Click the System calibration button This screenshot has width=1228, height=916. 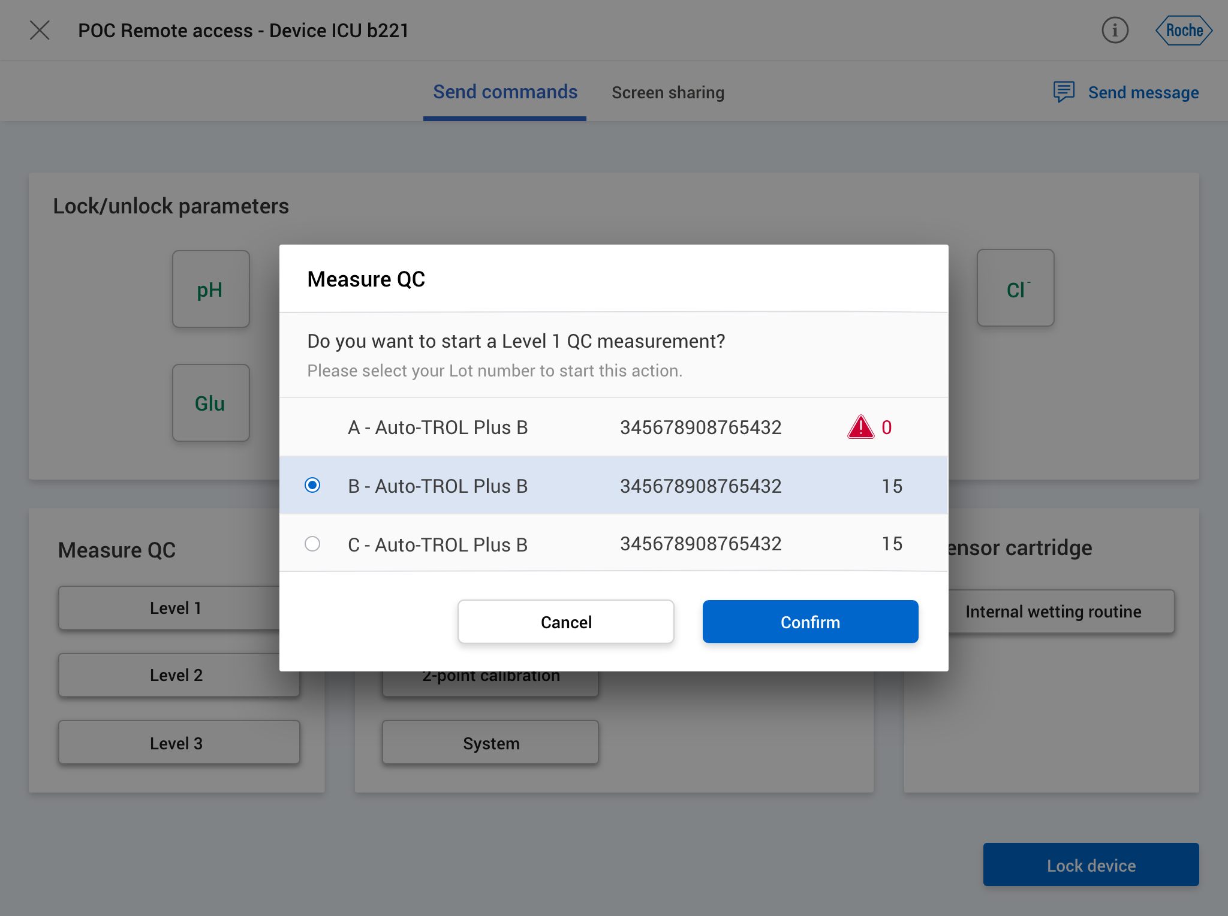click(x=490, y=743)
